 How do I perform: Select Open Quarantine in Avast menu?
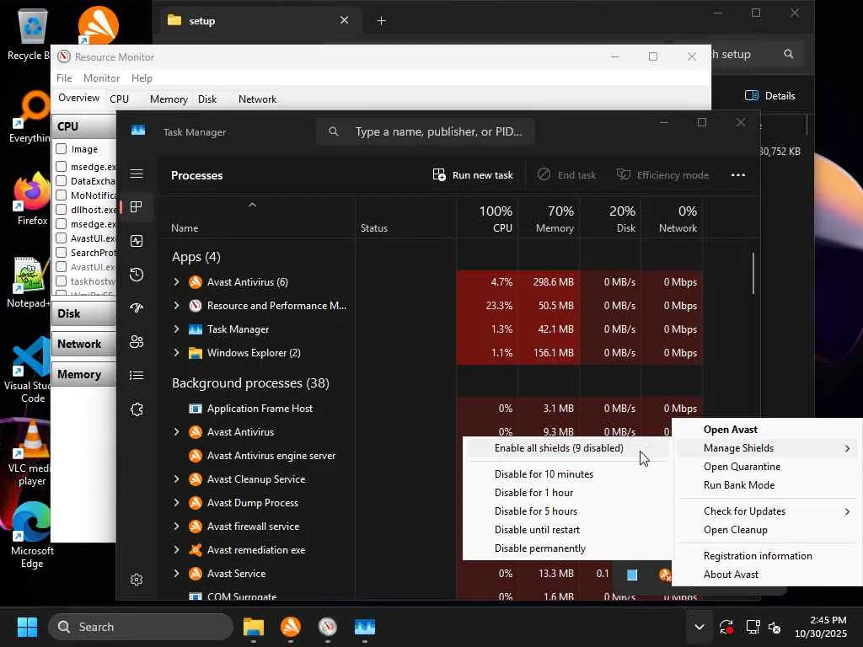742,467
